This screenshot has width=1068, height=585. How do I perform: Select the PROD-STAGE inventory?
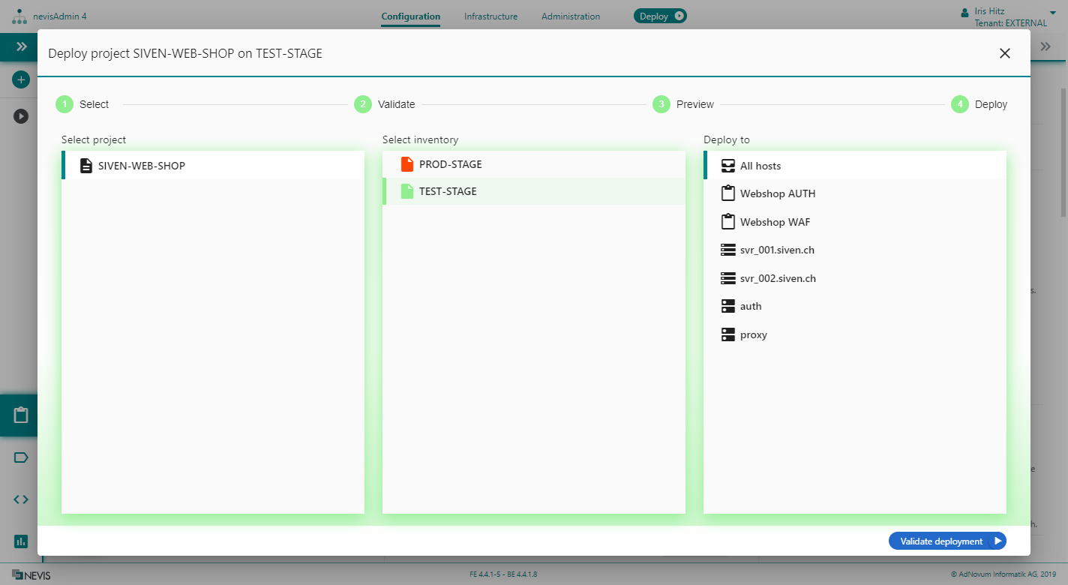point(534,164)
